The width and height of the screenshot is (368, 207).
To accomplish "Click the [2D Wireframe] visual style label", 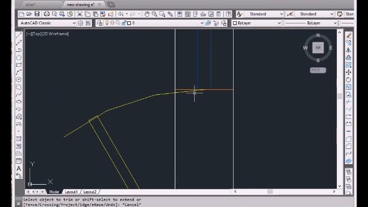I will [55, 34].
